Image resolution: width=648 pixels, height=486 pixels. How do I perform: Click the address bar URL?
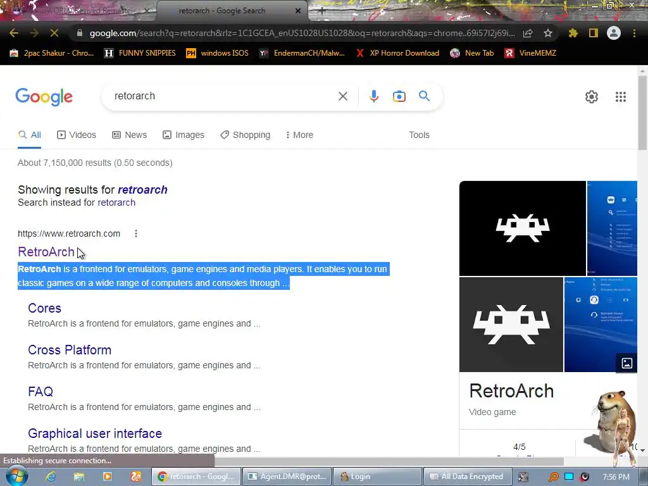(302, 33)
